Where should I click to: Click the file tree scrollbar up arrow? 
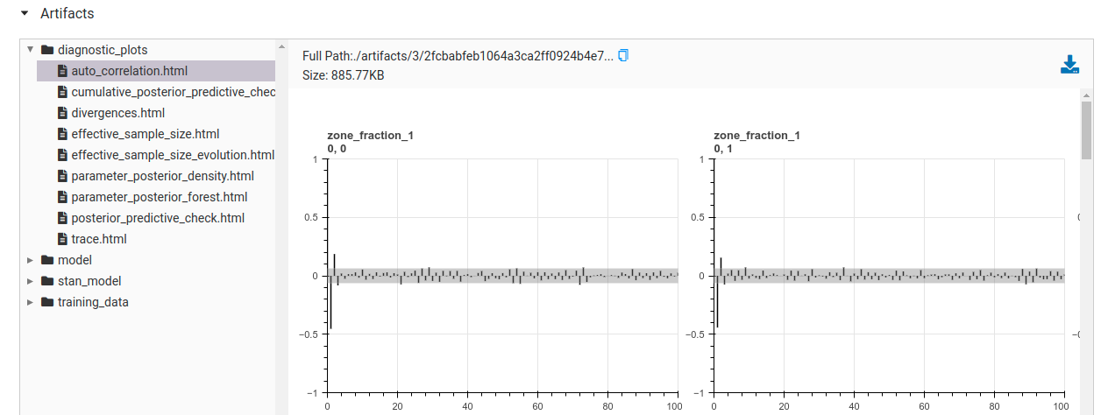click(281, 47)
